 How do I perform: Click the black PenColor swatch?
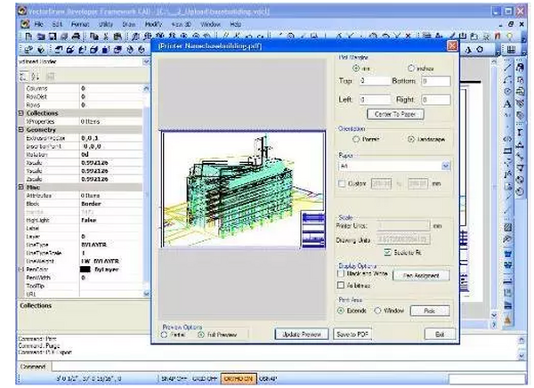click(85, 270)
